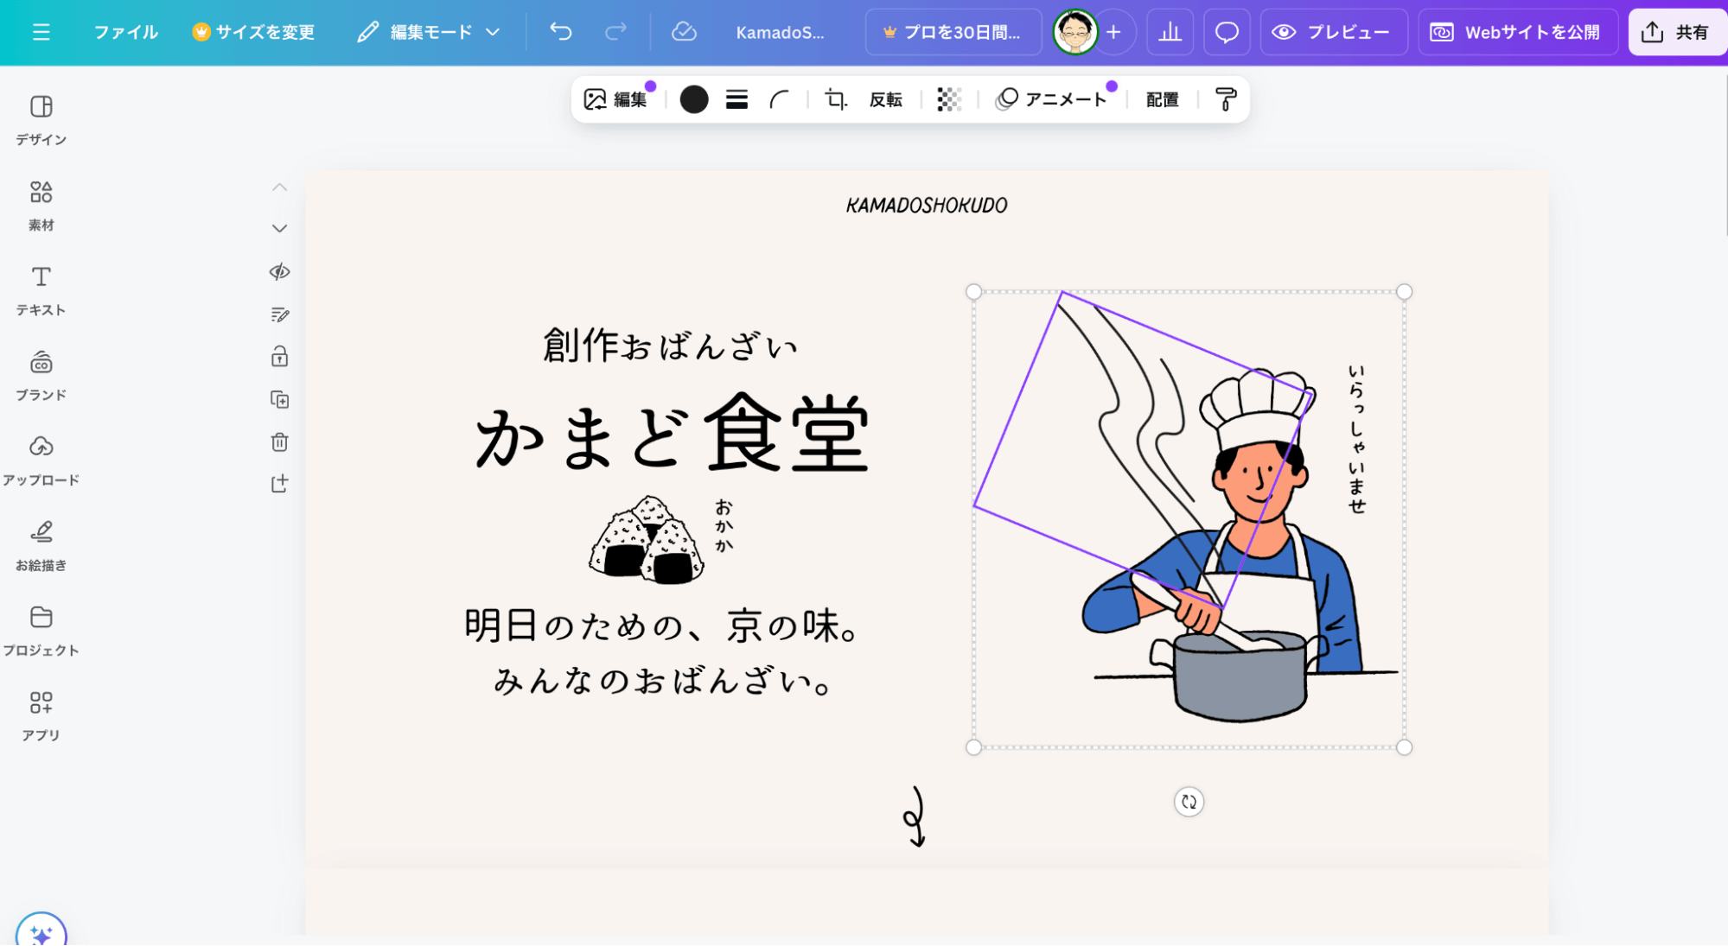Open the black fill color swatch
This screenshot has width=1728, height=946.
693,99
